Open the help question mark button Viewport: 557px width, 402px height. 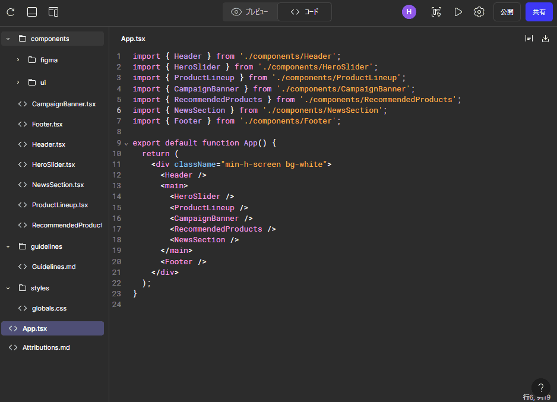coord(540,388)
